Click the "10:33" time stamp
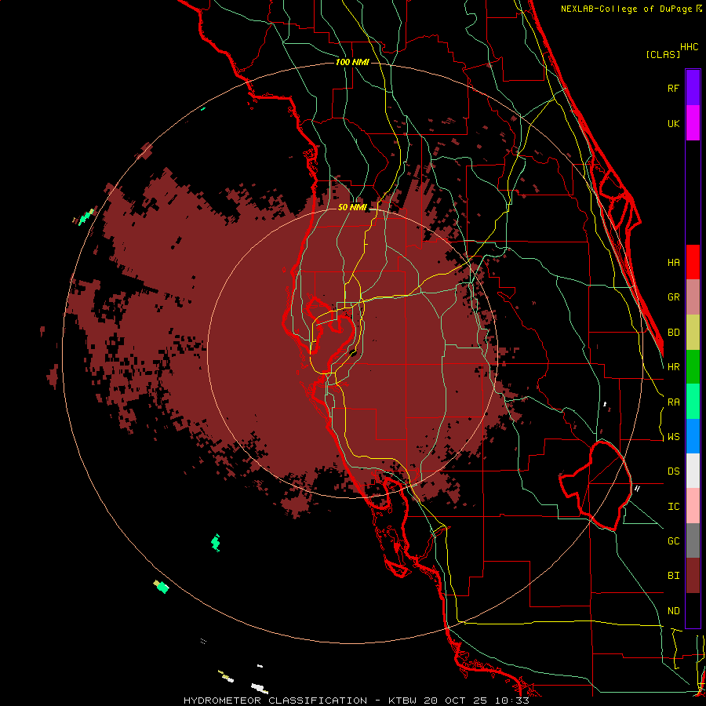 (x=512, y=701)
